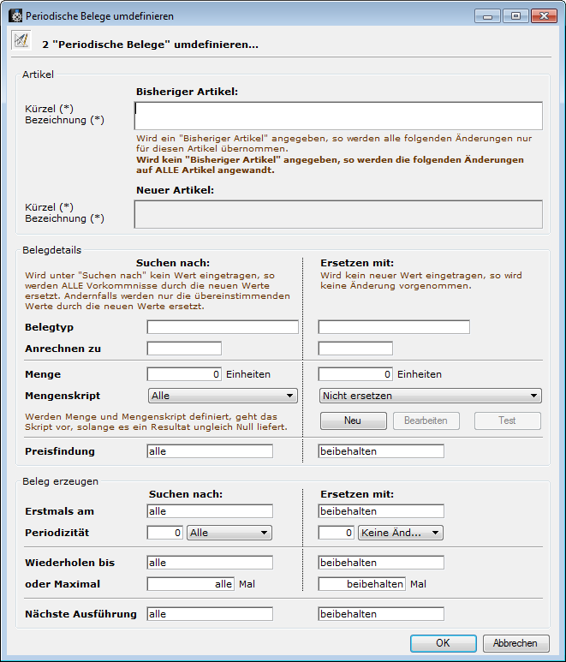Open the Periodizität 'Alle' search dropdown
Viewport: 566px width, 662px height.
229,533
